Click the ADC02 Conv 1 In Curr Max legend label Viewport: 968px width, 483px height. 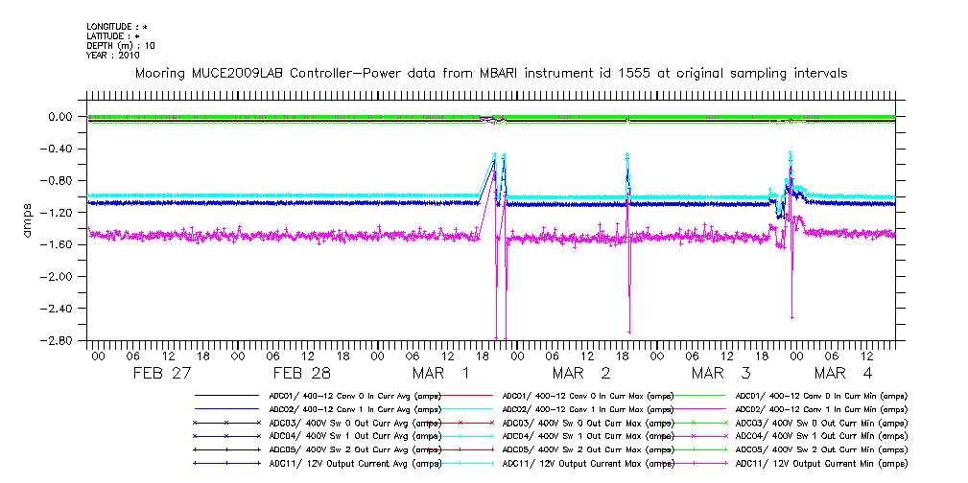point(589,408)
